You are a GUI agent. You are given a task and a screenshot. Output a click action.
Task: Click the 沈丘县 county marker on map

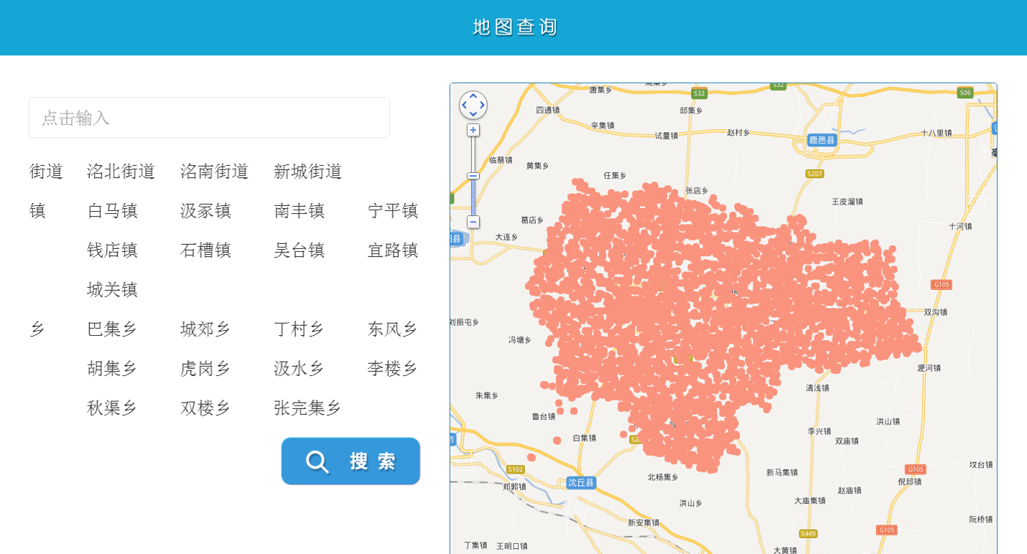point(581,482)
